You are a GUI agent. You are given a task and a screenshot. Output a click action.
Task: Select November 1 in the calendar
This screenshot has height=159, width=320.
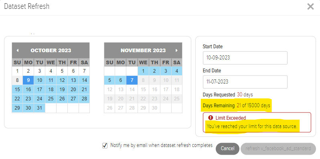coord(143,71)
